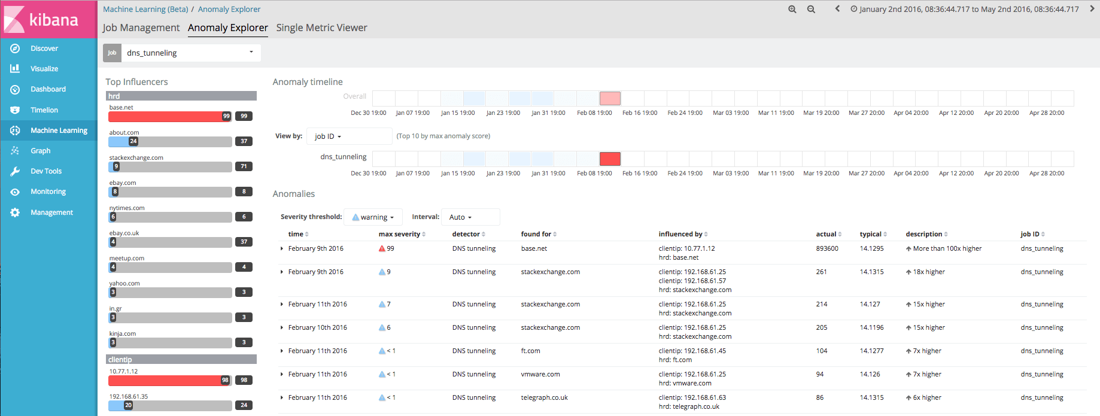Viewport: 1100px width, 416px height.
Task: Sort table by time column
Action: coord(298,234)
